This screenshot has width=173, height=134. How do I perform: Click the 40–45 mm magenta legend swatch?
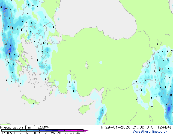(x=74, y=130)
